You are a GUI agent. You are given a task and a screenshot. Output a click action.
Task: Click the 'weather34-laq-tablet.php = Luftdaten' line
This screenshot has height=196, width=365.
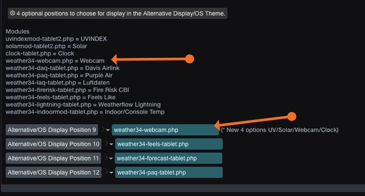click(x=57, y=83)
